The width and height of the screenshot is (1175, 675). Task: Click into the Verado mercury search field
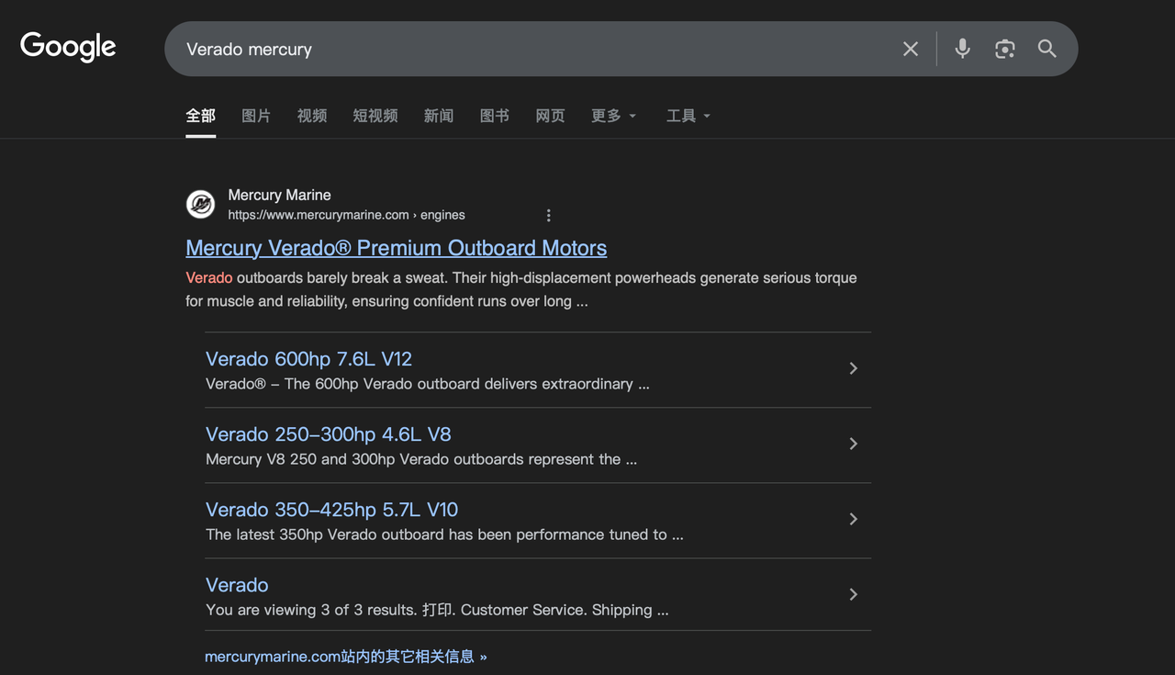(532, 49)
